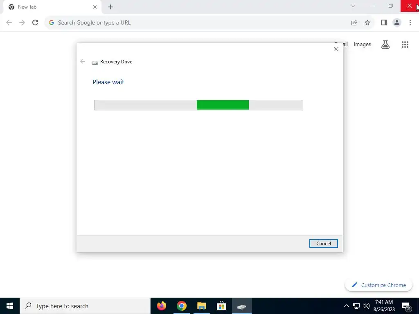Open the notification center

pyautogui.click(x=406, y=306)
